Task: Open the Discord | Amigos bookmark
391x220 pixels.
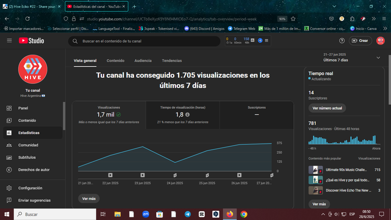Action: [204, 29]
